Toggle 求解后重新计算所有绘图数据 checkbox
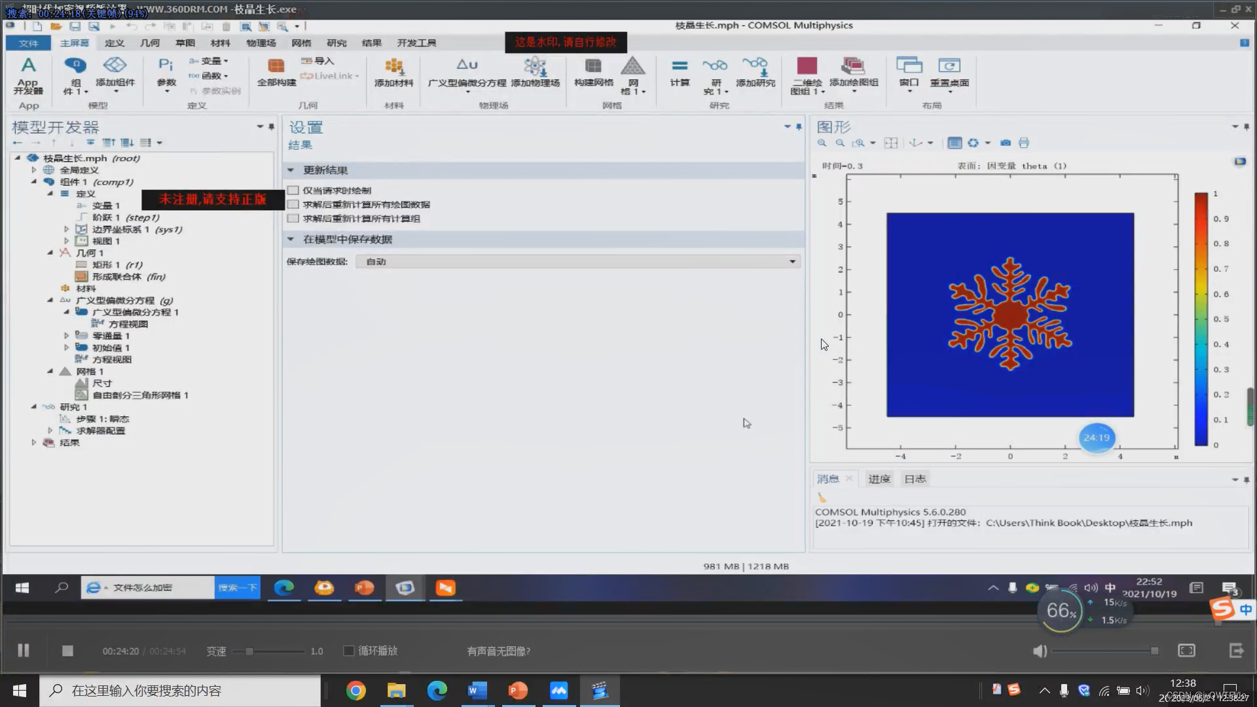Image resolution: width=1257 pixels, height=707 pixels. [x=293, y=204]
